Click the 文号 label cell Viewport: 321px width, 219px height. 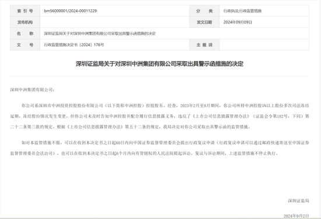point(25,45)
